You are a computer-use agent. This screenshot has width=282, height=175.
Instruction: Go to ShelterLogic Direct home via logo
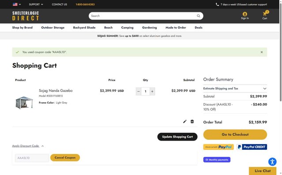[26, 16]
